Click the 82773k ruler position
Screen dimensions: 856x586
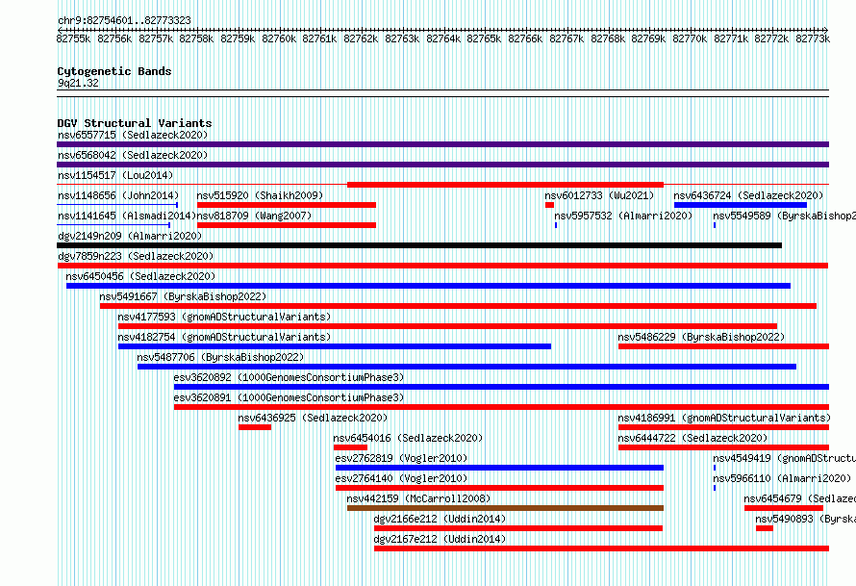(813, 38)
